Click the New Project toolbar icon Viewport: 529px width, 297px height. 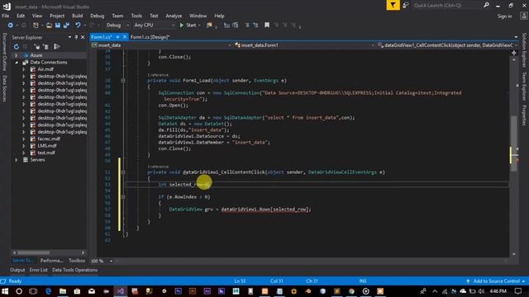[36, 26]
